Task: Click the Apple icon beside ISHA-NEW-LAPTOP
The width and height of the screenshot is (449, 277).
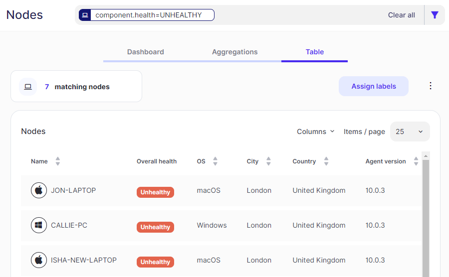Action: [x=39, y=260]
